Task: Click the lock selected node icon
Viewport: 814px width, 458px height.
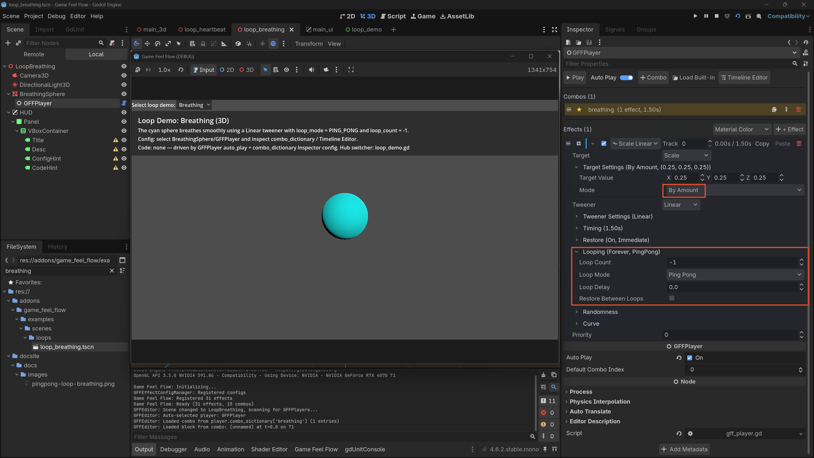Action: tap(203, 44)
